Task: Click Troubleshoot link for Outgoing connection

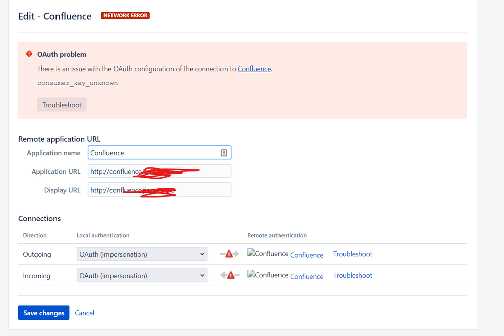Action: coord(353,254)
